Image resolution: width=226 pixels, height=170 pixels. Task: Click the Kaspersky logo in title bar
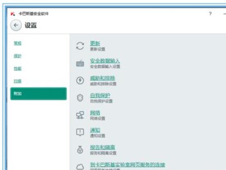pyautogui.click(x=13, y=14)
